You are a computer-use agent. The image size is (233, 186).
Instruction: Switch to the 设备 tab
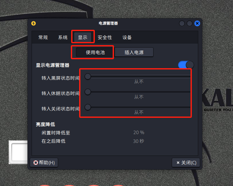(x=127, y=37)
